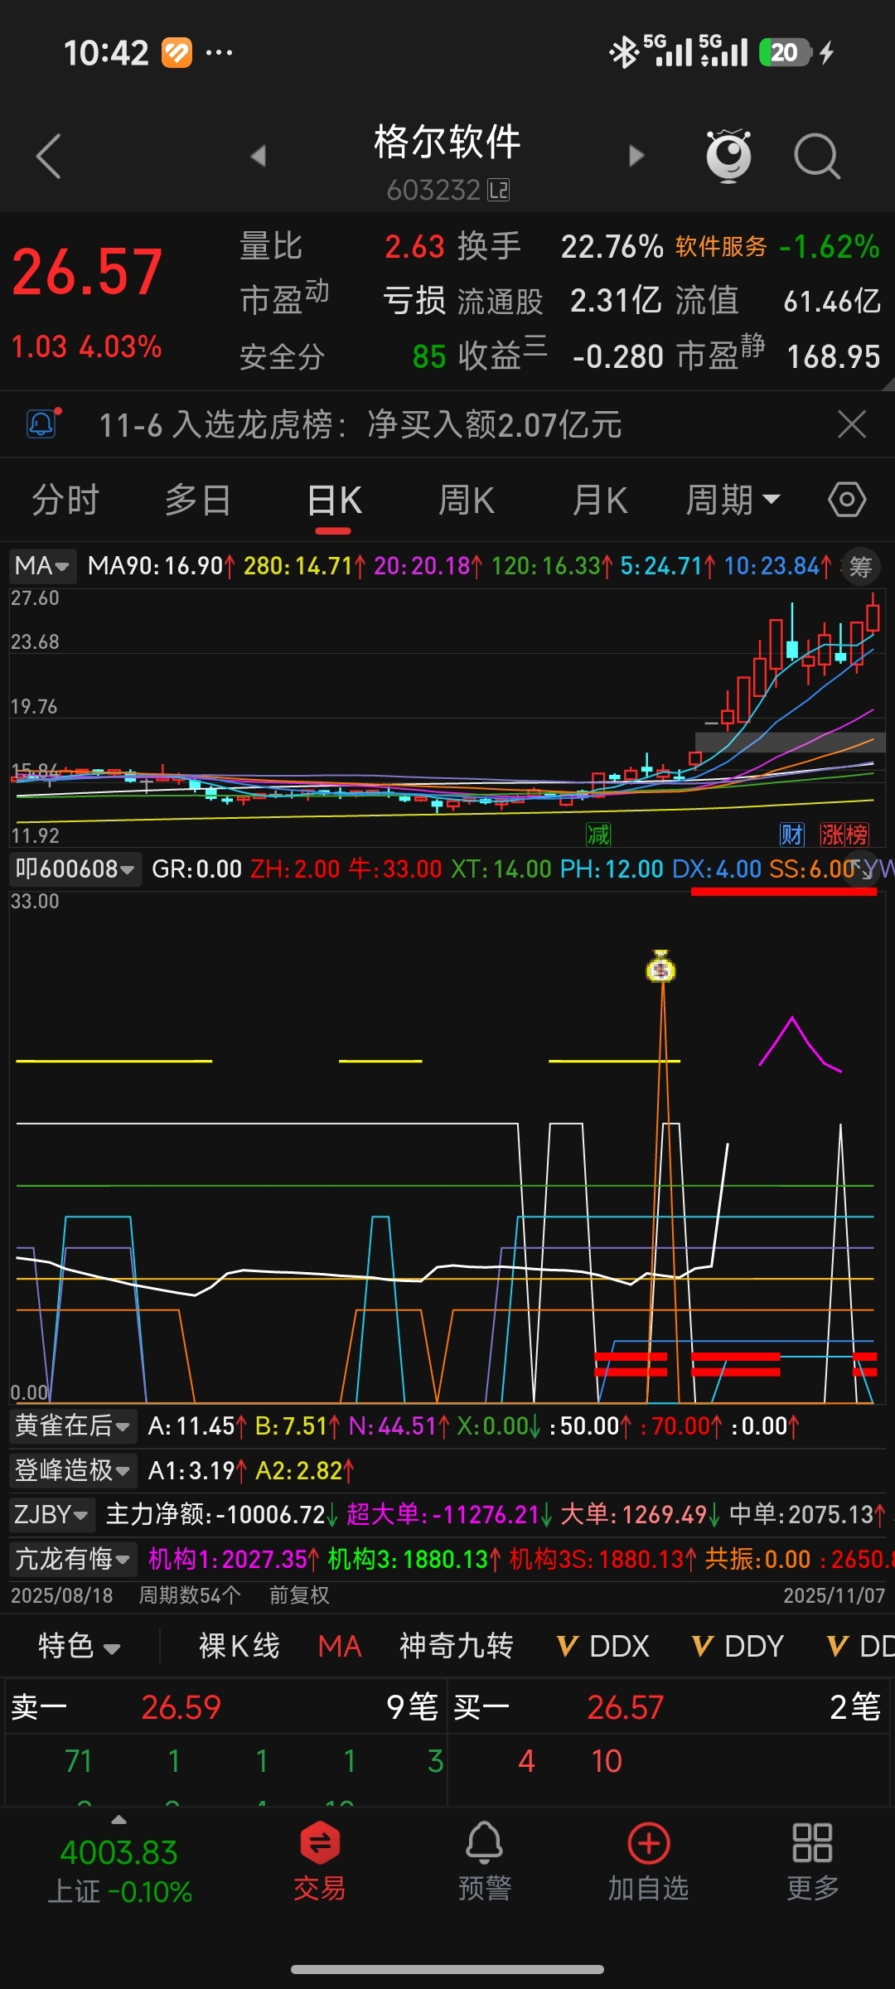Screen dimensions: 895x1989
Task: Open the search magnifier icon
Action: pos(817,156)
